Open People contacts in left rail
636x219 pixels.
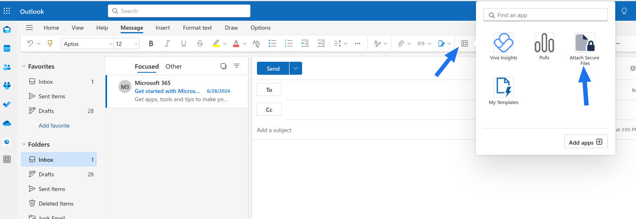(x=7, y=67)
